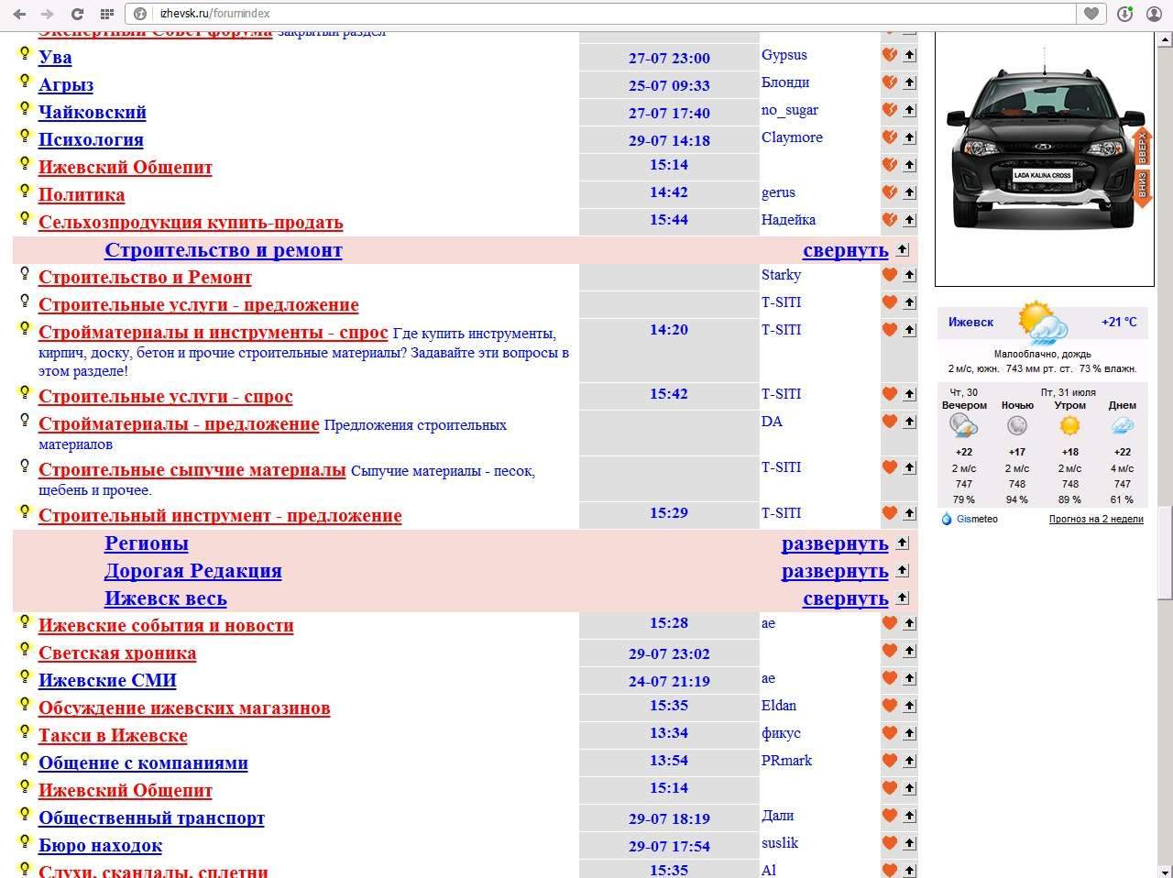Open the Прогноз на 2 недели link
1173x878 pixels.
click(x=1095, y=519)
